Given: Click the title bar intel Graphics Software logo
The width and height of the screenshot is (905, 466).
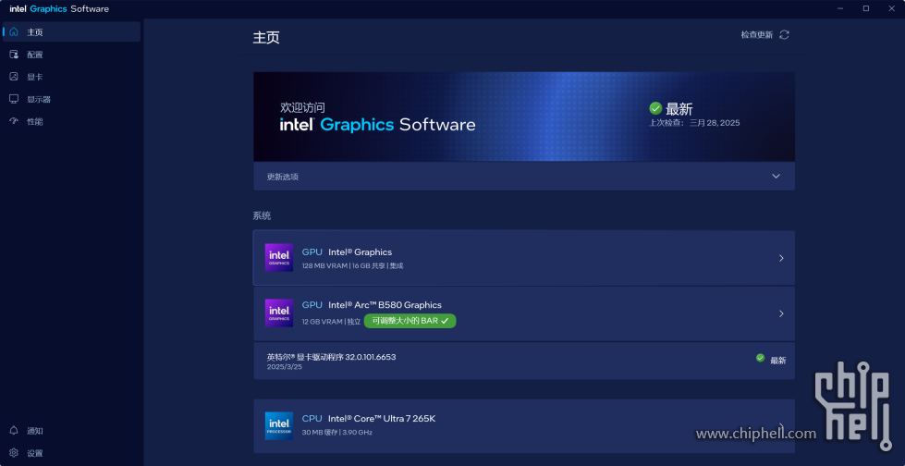Looking at the screenshot, I should tap(59, 8).
